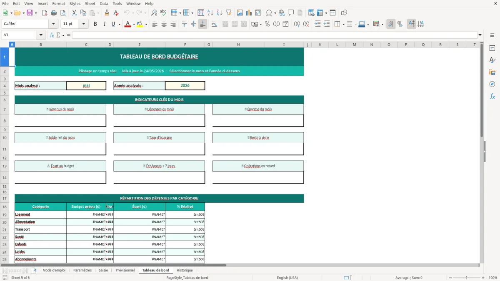Select the cell containing "mai"
Image resolution: width=500 pixels, height=281 pixels.
(86, 85)
